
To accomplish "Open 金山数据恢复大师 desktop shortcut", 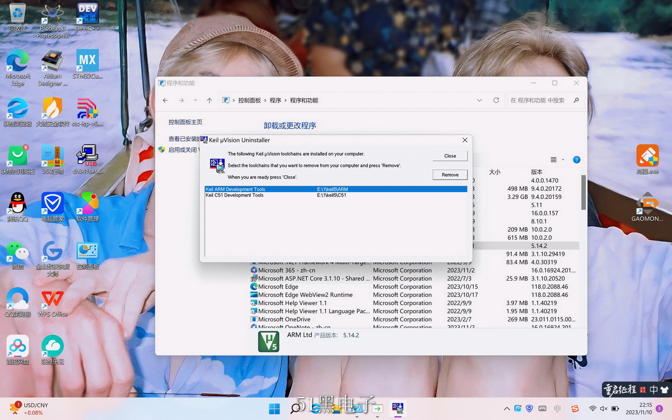I will pos(53,259).
